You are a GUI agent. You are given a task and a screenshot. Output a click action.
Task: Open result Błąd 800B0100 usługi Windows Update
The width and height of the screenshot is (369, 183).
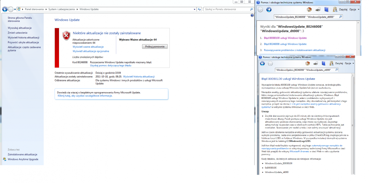pos(285,38)
